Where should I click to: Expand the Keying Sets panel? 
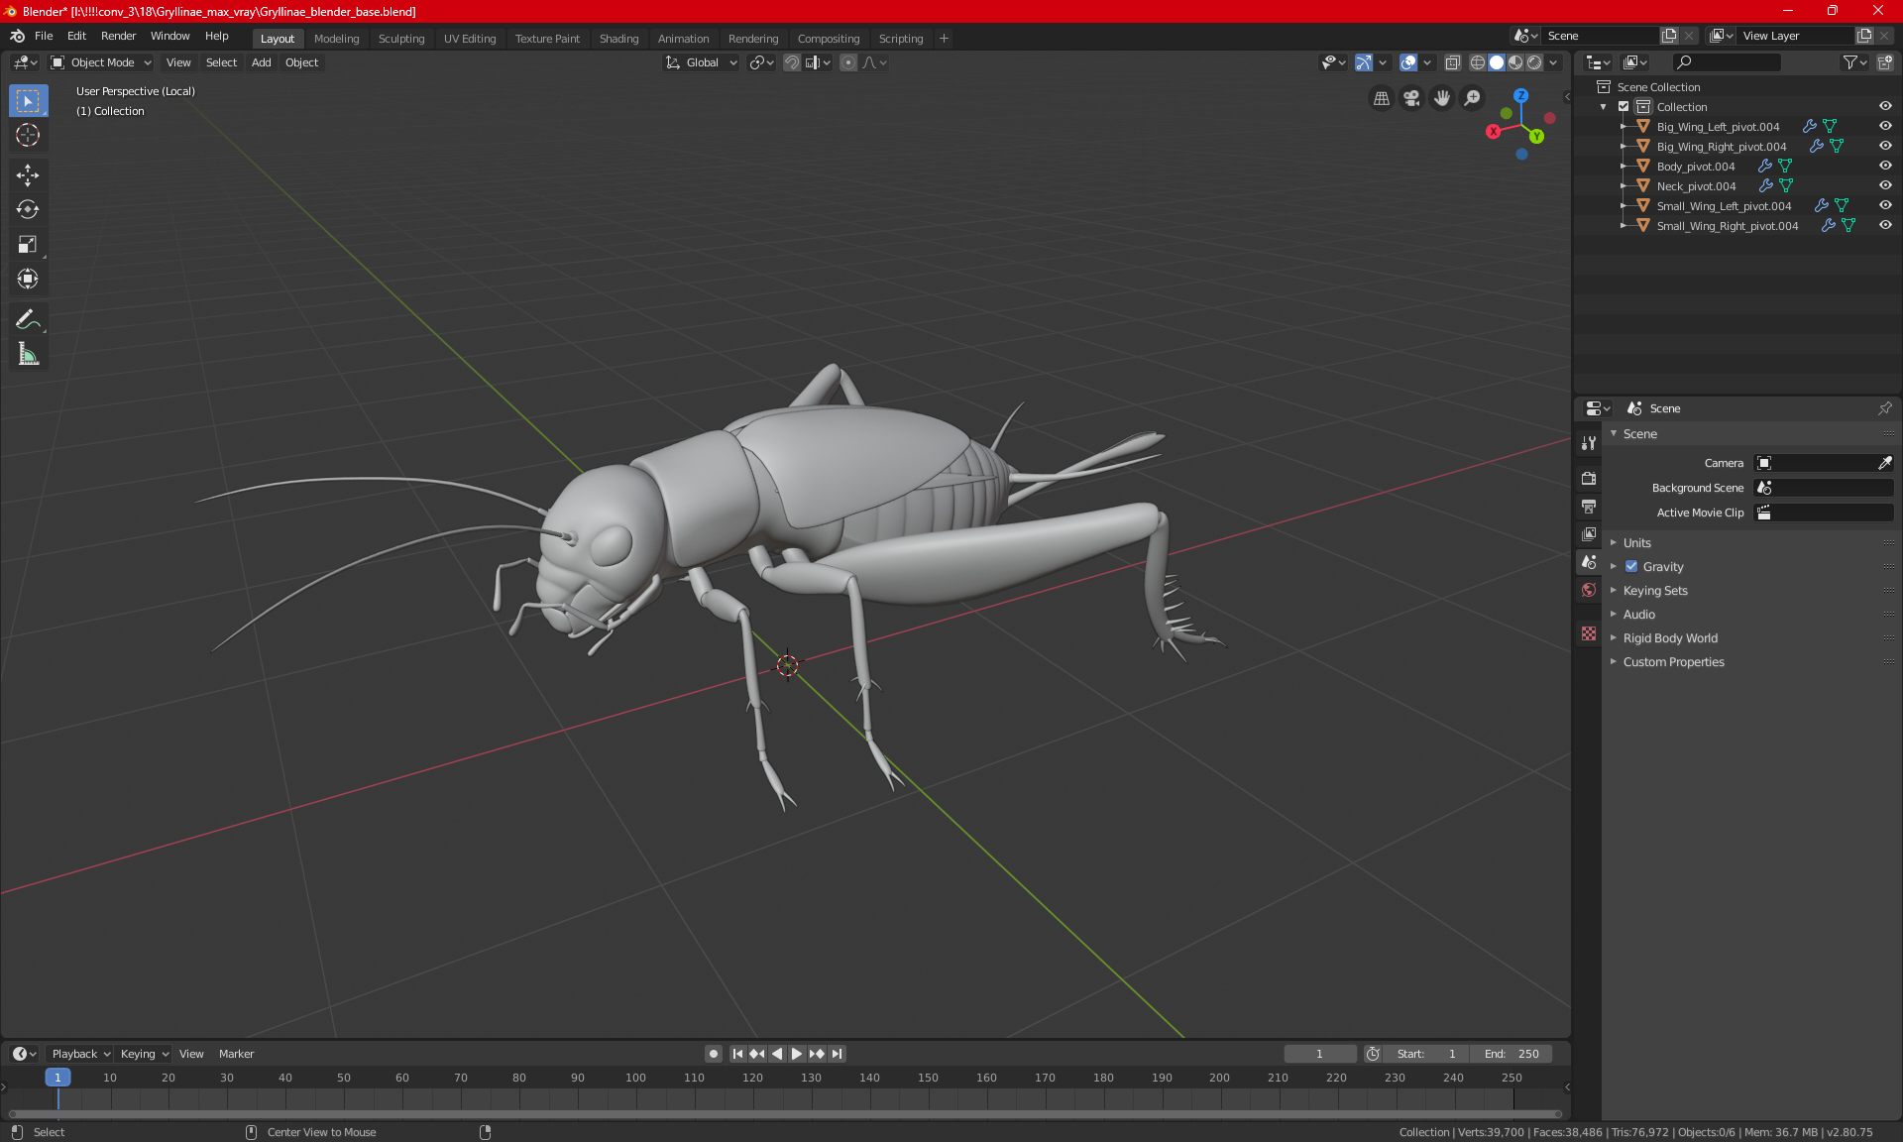1654,591
